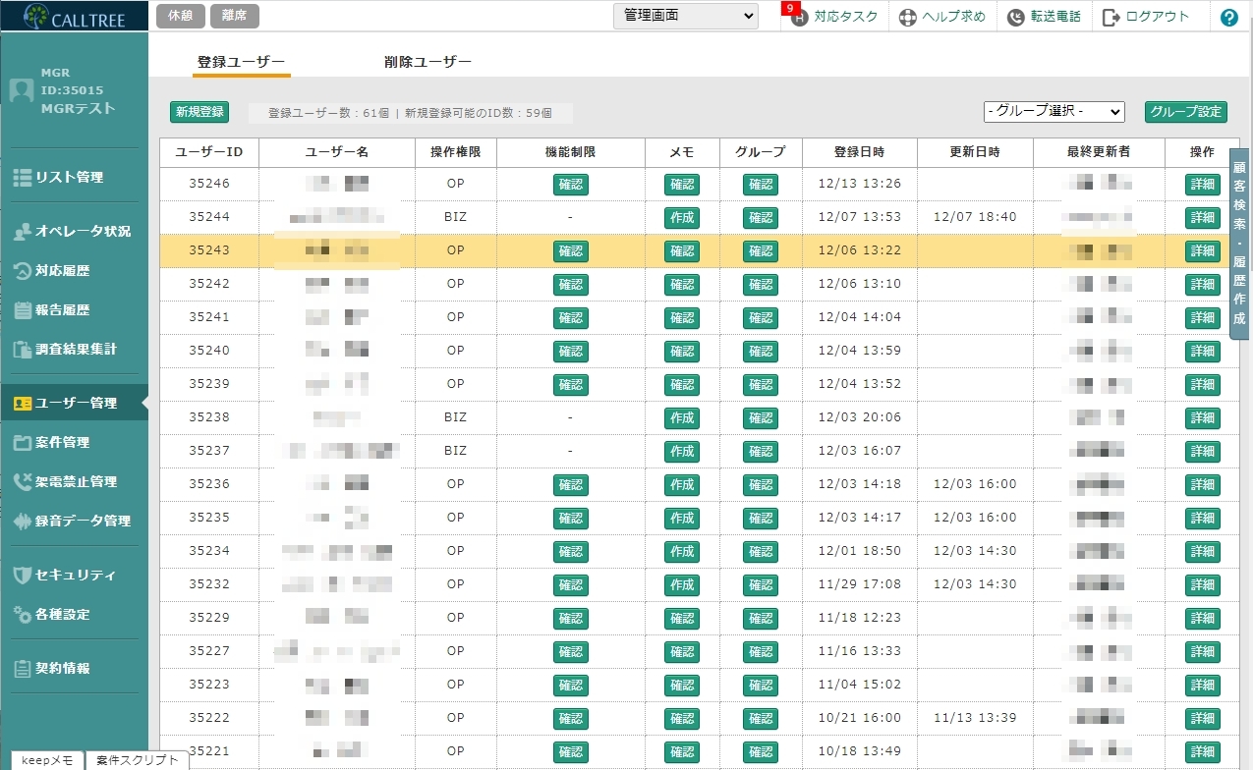Viewport: 1253px width, 770px height.
Task: Open the グループ選択 dropdown
Action: pos(1054,112)
